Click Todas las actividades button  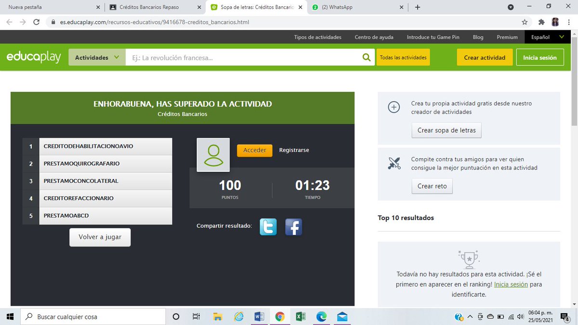pyautogui.click(x=403, y=57)
